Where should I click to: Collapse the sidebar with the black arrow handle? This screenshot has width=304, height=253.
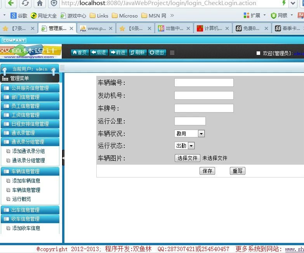tap(63, 158)
